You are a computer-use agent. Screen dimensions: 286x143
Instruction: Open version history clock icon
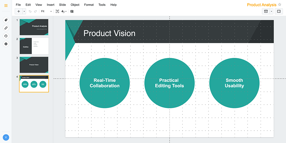6,36
